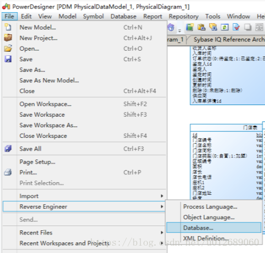The image size is (265, 253).
Task: Expand the Recent Files submenu
Action: pyautogui.click(x=84, y=232)
